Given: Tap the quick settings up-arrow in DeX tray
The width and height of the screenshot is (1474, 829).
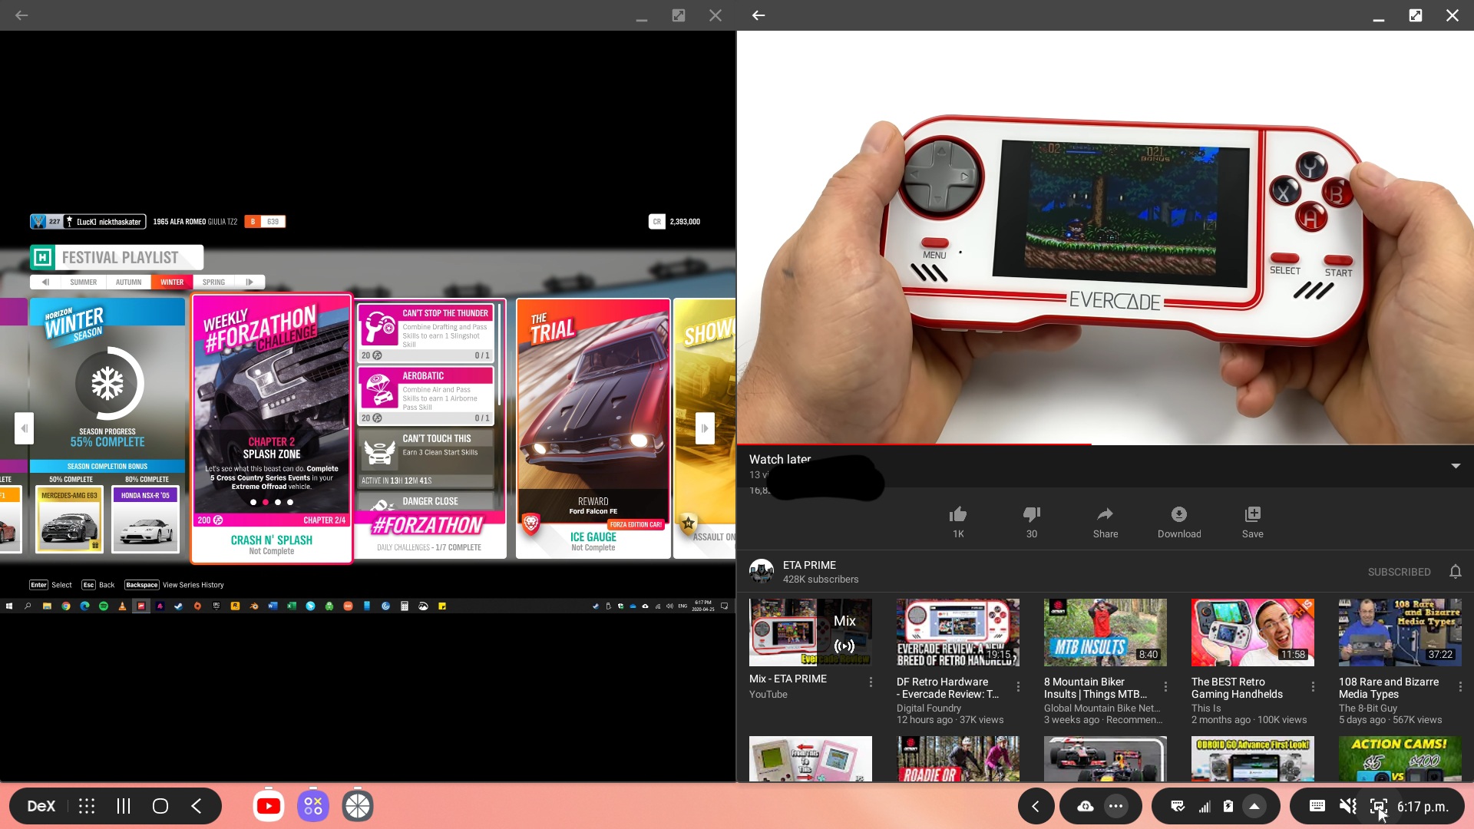Looking at the screenshot, I should tap(1255, 806).
